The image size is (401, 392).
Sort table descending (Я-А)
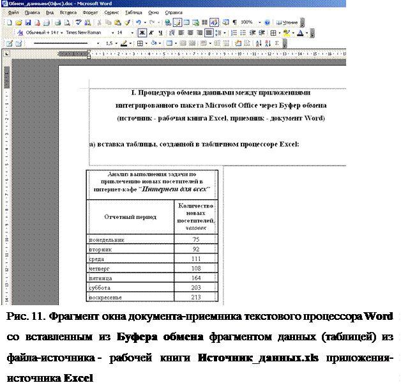268,43
